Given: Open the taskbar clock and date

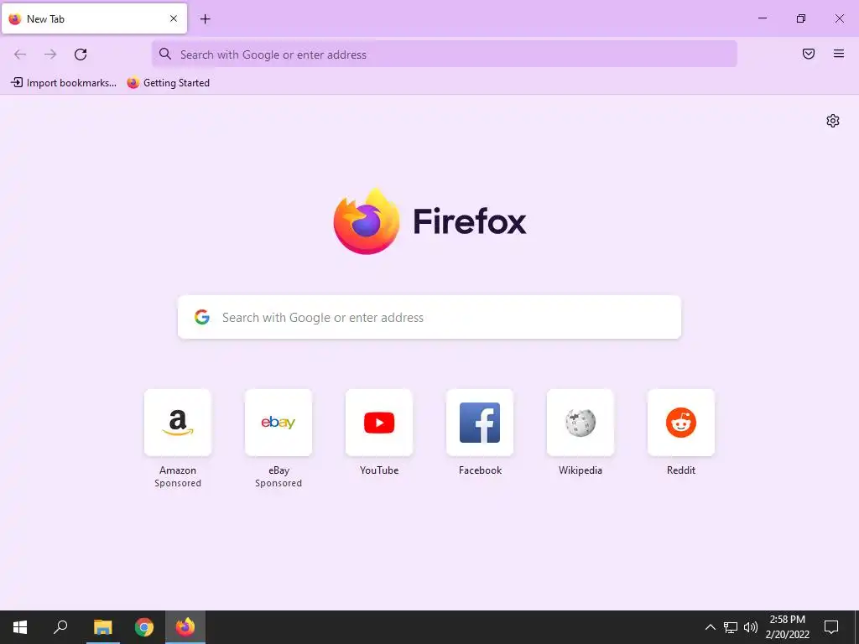Looking at the screenshot, I should click(787, 627).
